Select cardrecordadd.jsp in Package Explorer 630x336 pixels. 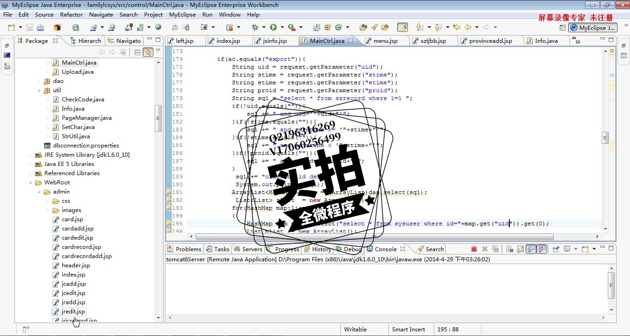point(86,256)
